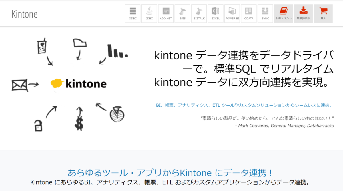Open the red ドキュメント documentation icon
The image size is (343, 191).
[x=283, y=13]
